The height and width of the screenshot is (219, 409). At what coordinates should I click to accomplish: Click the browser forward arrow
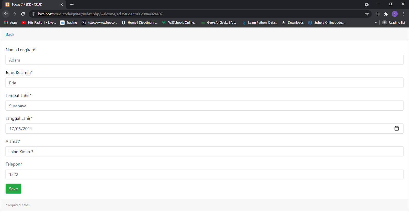(14, 14)
